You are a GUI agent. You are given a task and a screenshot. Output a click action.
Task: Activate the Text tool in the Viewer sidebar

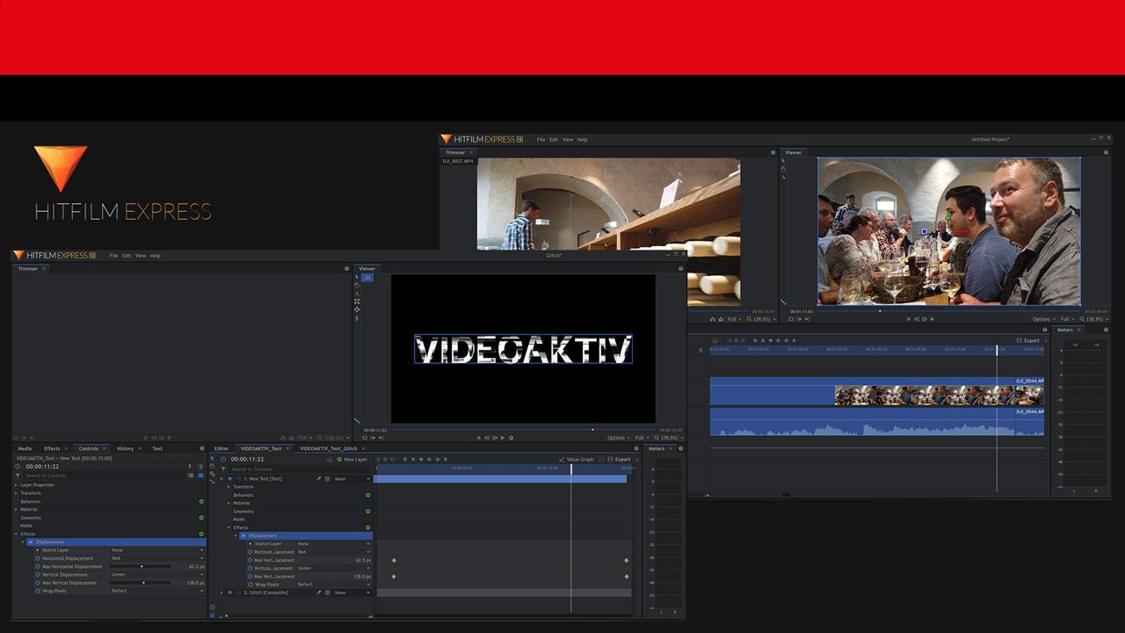358,293
